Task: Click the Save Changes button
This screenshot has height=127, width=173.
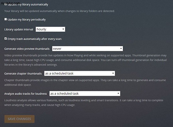Action: 20,119
